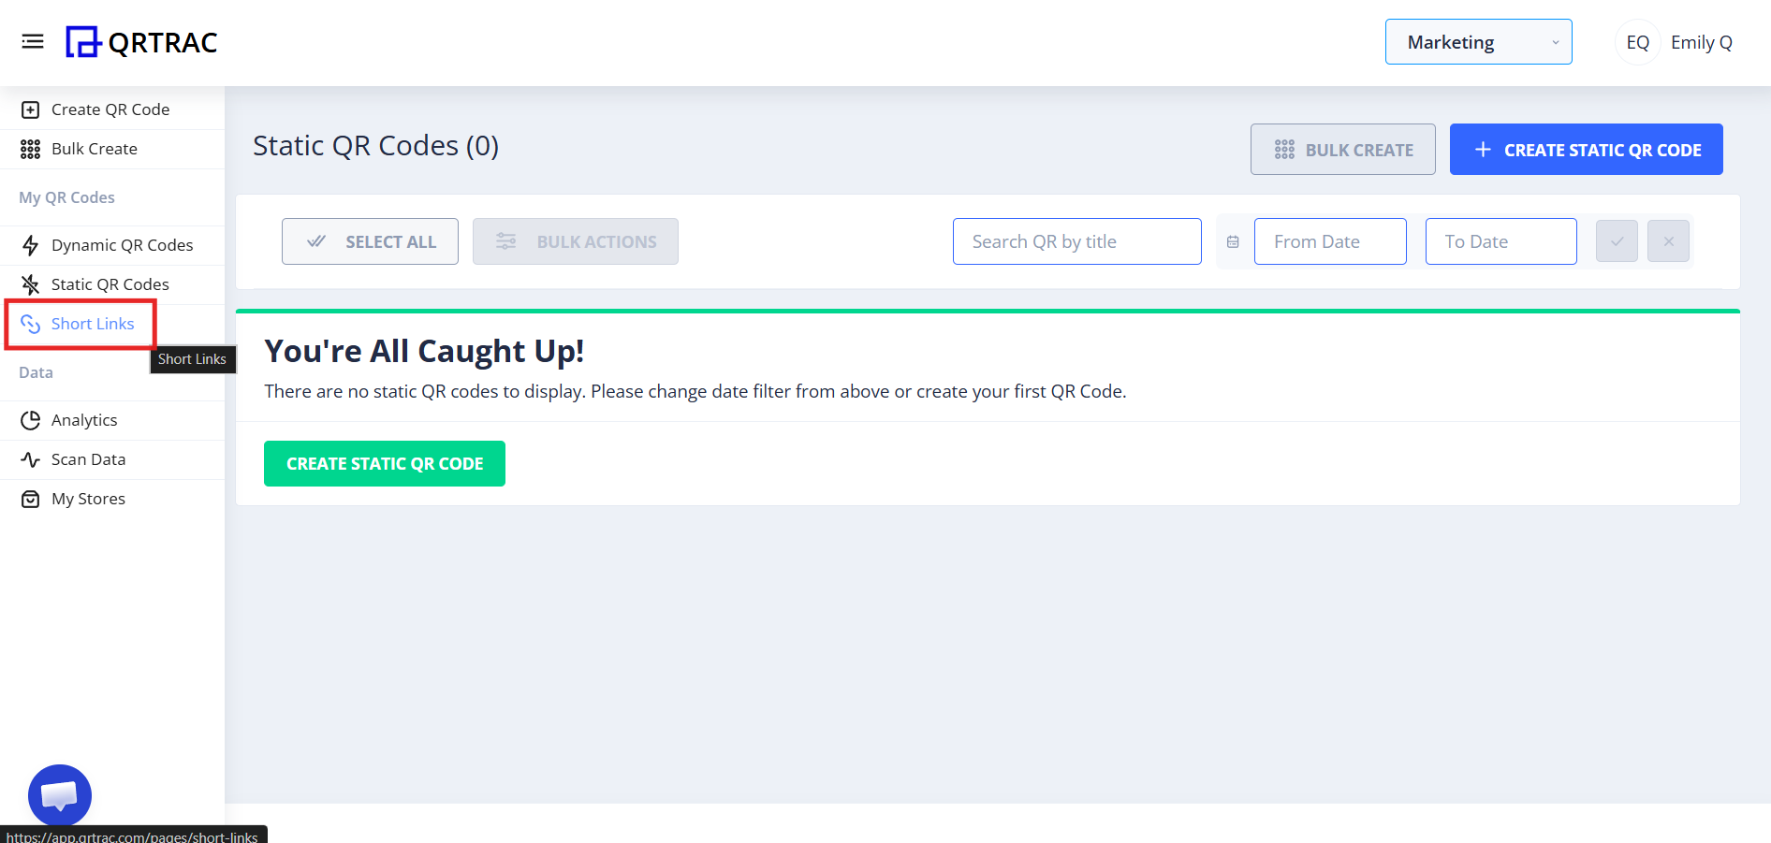Toggle the hamburger sidebar menu

33,41
